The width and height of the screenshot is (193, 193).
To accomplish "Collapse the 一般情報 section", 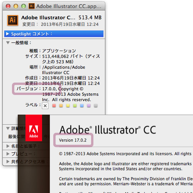I will (x=8, y=42).
